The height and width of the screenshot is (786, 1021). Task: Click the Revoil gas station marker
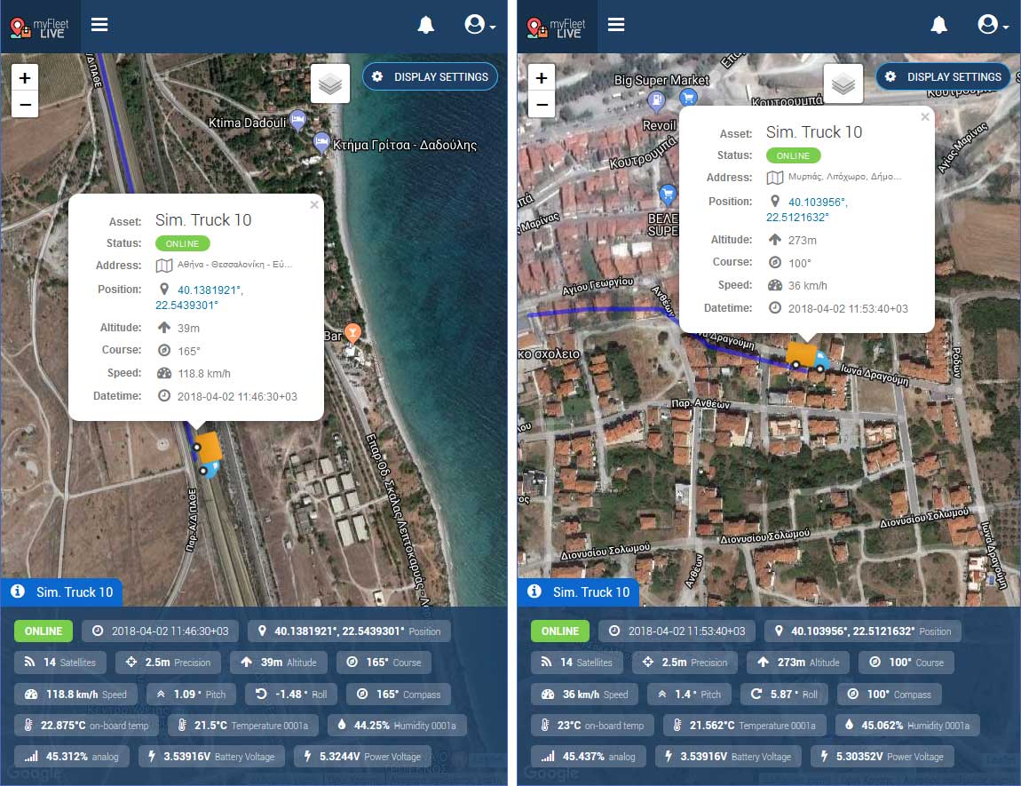click(657, 102)
